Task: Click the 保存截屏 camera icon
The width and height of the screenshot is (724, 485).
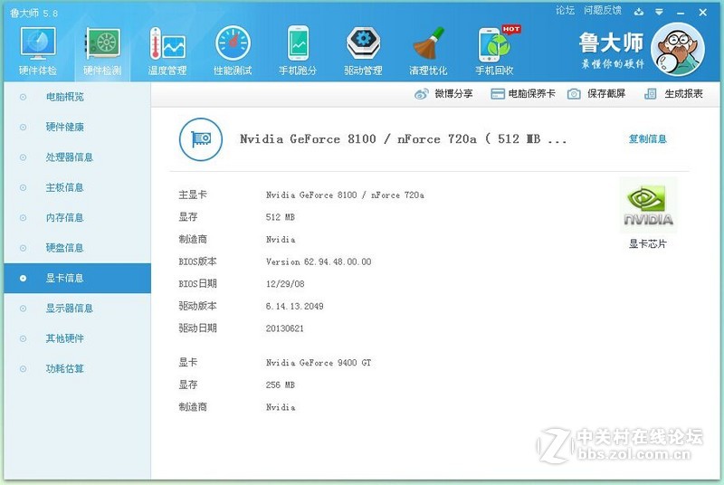Action: [574, 94]
